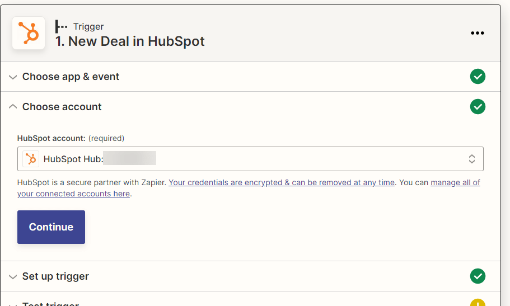Click green checkmark beside Choose app & event
Screen dimensions: 510x306
[478, 77]
